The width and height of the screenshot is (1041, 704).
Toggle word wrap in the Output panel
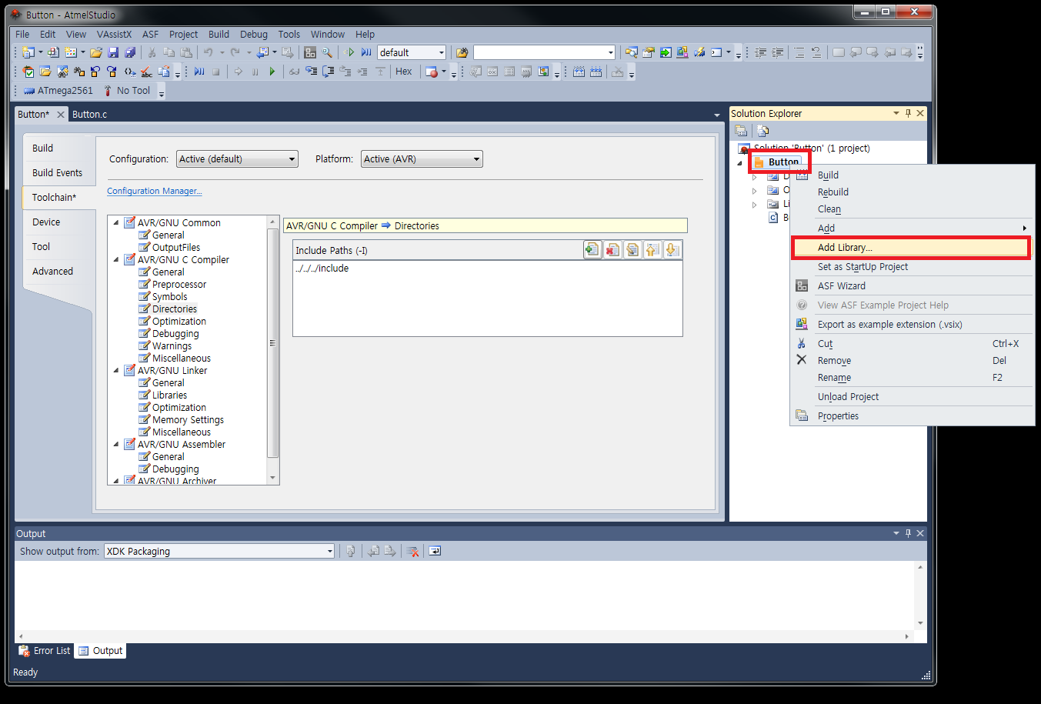(x=435, y=551)
